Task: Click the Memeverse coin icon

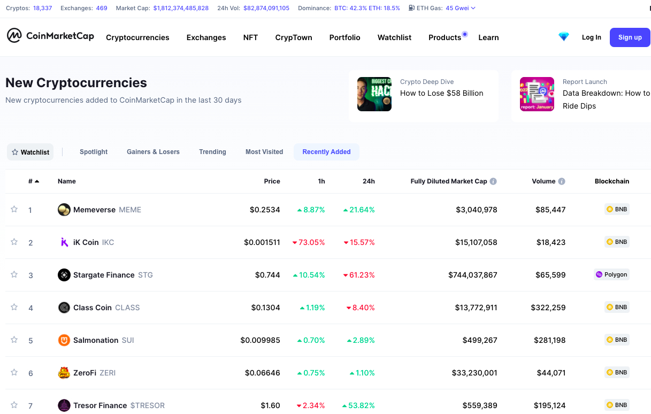Action: tap(64, 210)
